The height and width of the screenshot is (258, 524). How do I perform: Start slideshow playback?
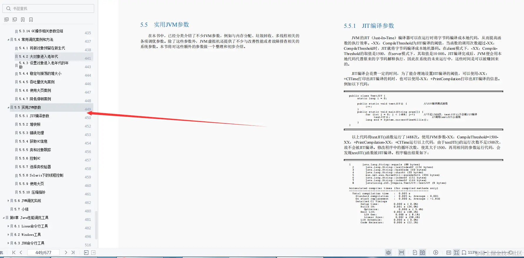[436, 252]
